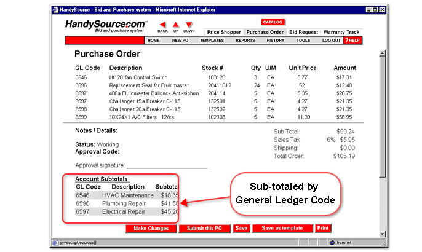This screenshot has width=422, height=252.
Task: Click the red Back arrow icon
Action: (x=162, y=23)
